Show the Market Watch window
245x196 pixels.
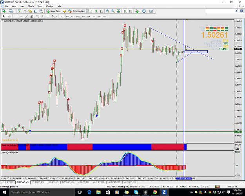(19, 11)
